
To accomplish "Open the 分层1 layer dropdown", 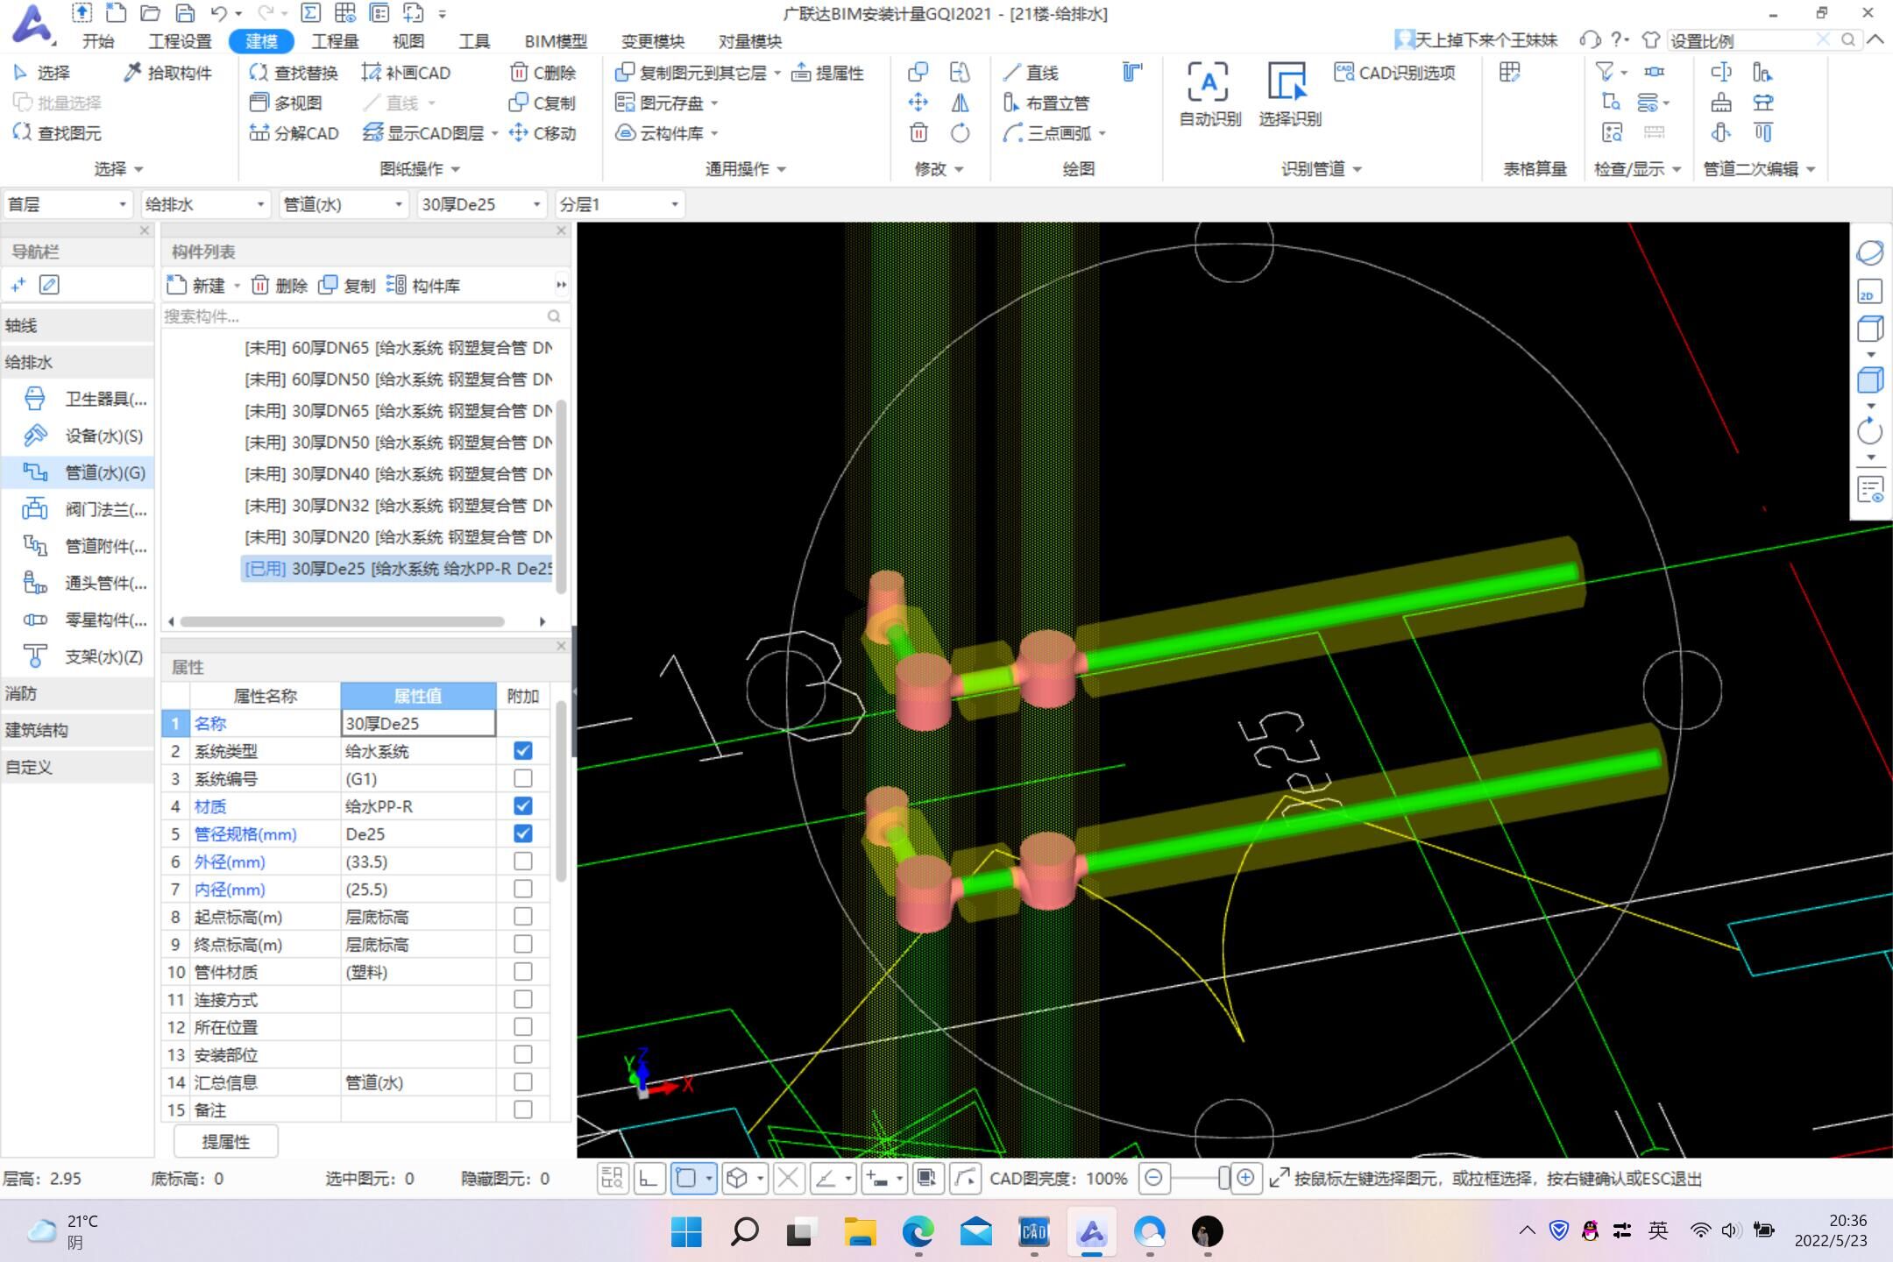I will click(619, 205).
